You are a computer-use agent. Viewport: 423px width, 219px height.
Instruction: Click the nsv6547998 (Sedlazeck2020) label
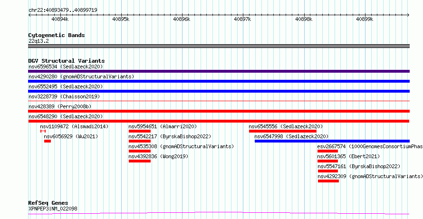click(291, 136)
